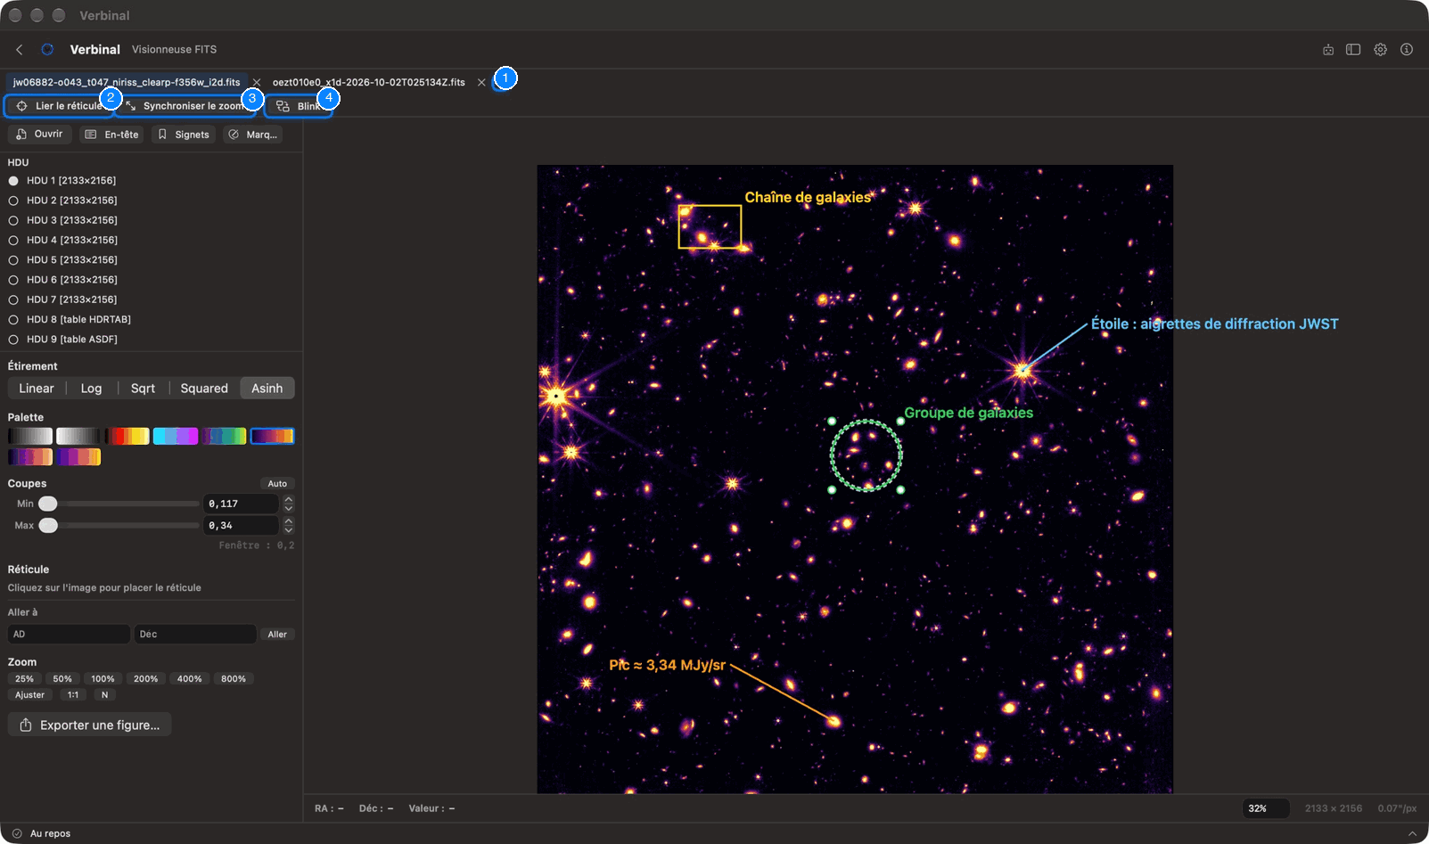Click the Aller go-to button

pyautogui.click(x=277, y=635)
